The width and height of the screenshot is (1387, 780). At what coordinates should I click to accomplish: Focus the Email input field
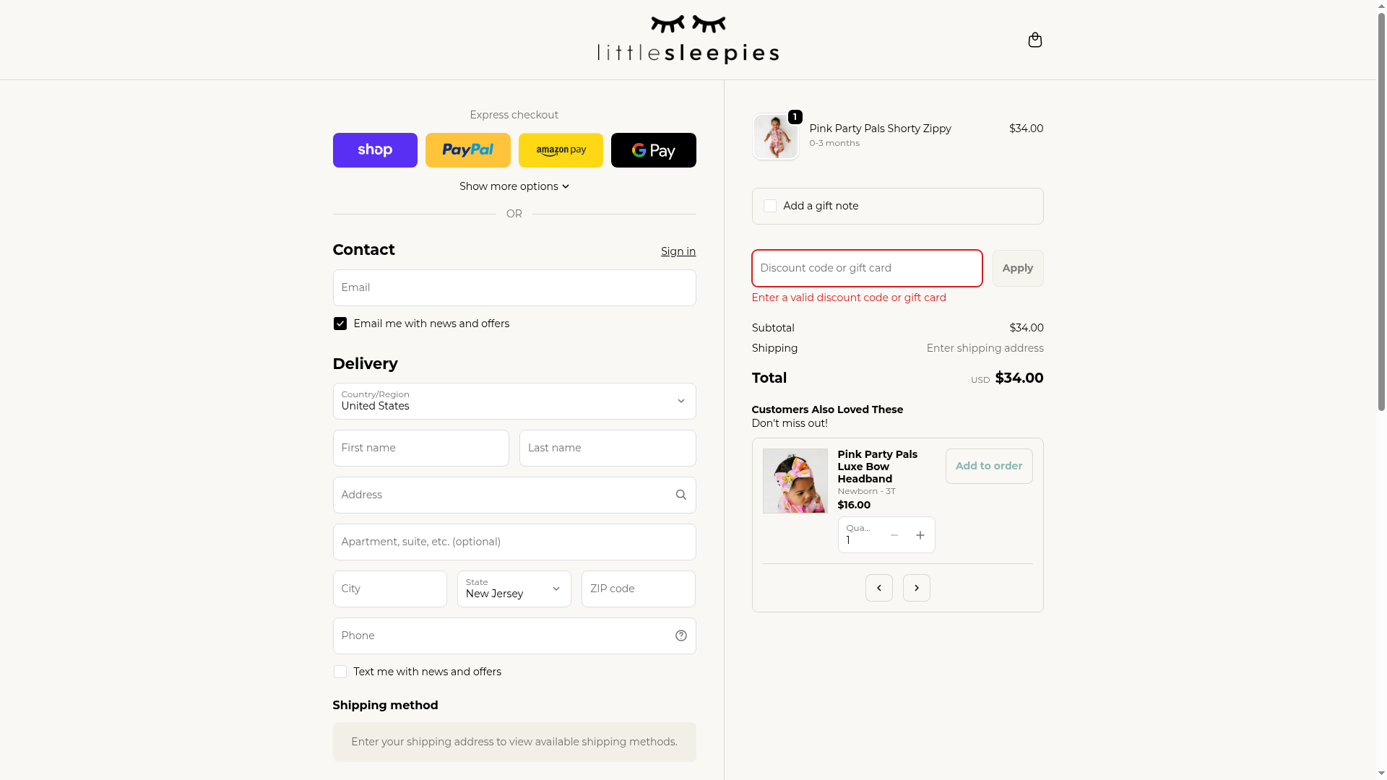tap(514, 287)
